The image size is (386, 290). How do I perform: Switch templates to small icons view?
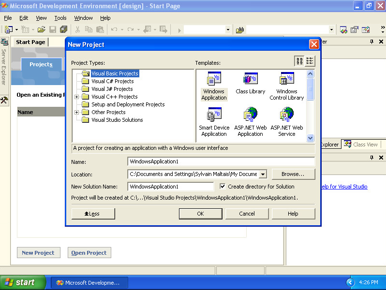310,61
